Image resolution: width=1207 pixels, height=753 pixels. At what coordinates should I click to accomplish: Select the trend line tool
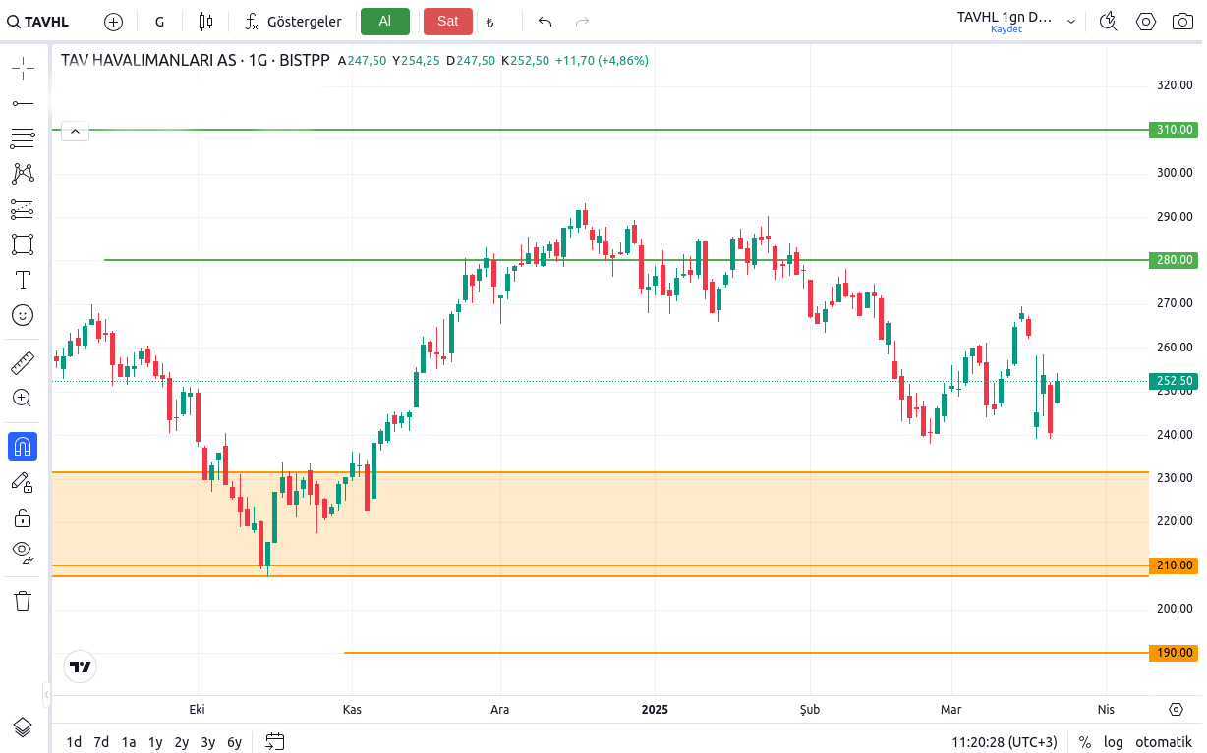coord(23,103)
